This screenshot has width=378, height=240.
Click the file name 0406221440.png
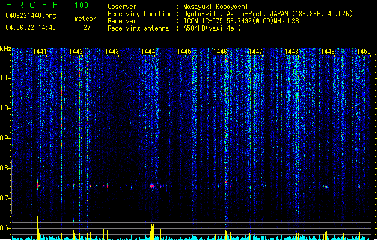31,16
